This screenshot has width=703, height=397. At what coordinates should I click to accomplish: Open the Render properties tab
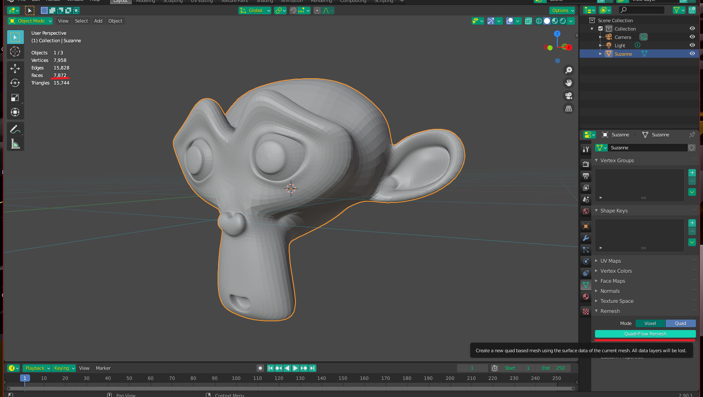586,164
